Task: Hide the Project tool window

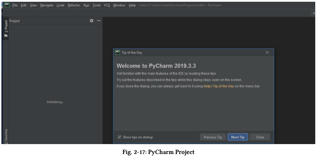Action: (99, 21)
